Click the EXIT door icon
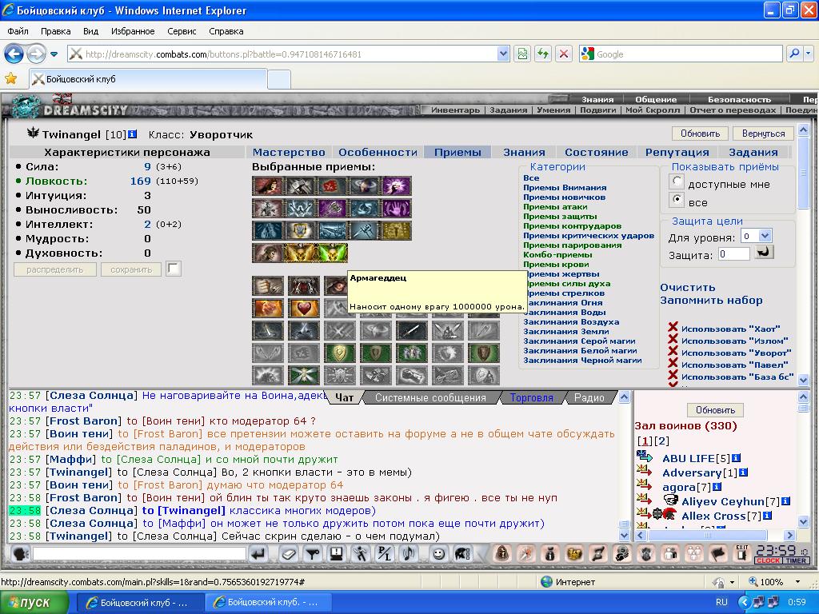 [x=741, y=553]
